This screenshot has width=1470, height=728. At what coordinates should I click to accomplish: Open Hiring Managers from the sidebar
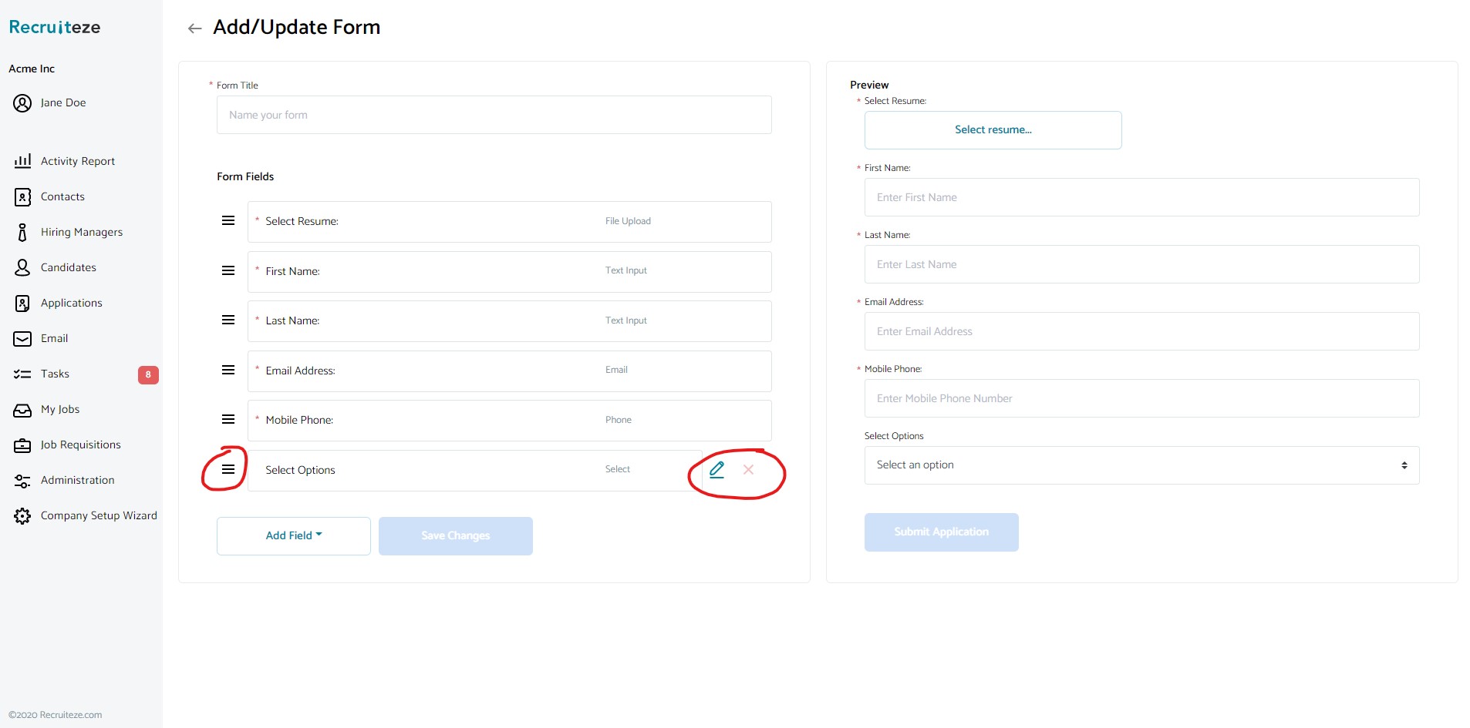coord(81,232)
